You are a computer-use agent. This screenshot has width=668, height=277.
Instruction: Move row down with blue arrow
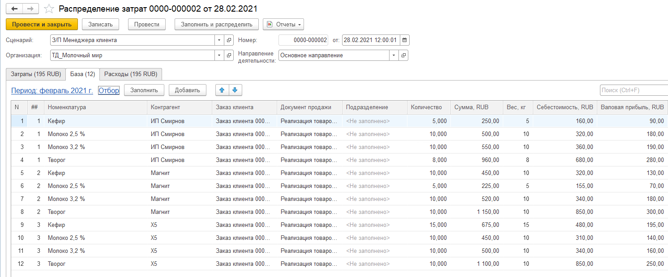235,90
